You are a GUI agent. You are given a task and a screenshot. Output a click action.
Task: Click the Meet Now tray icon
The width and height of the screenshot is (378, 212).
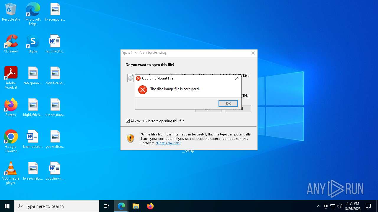326,206
